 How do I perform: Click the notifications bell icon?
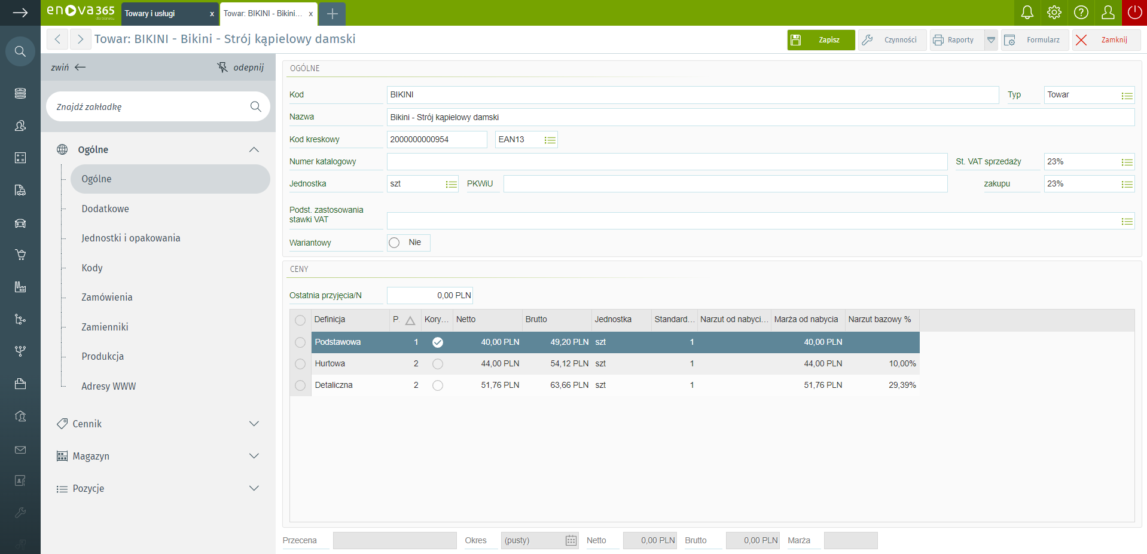tap(1027, 13)
